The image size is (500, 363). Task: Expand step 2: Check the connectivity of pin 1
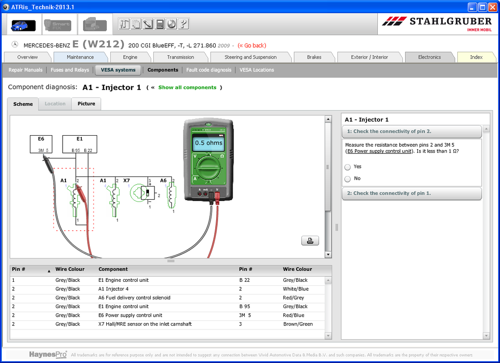click(x=411, y=193)
